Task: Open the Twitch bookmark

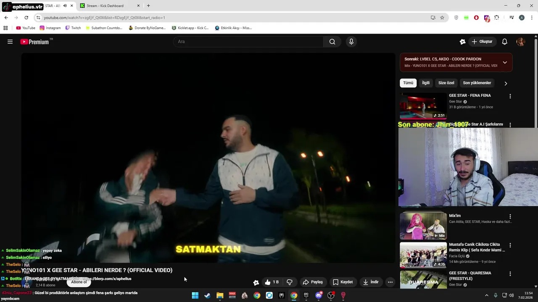Action: click(73, 28)
